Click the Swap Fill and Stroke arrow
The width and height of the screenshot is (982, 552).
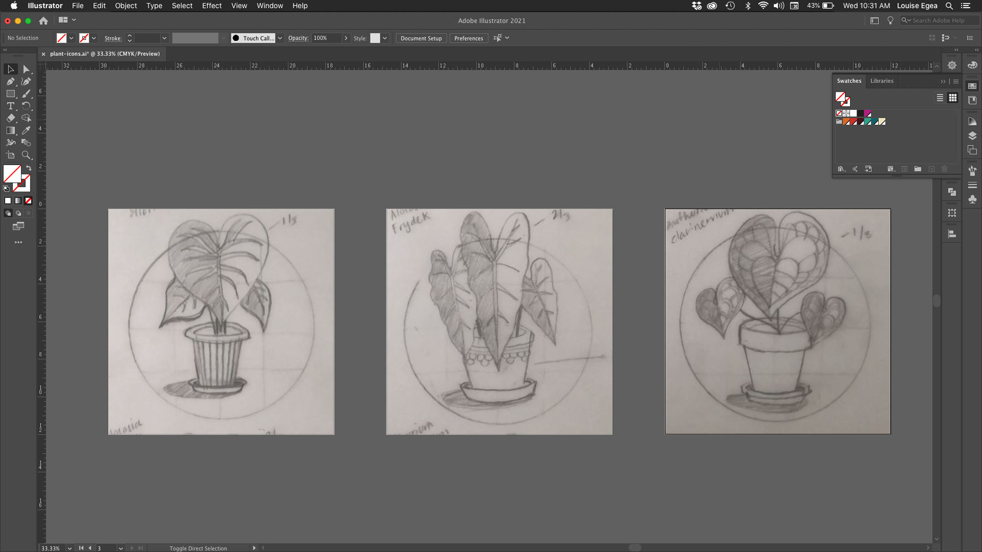tap(29, 168)
